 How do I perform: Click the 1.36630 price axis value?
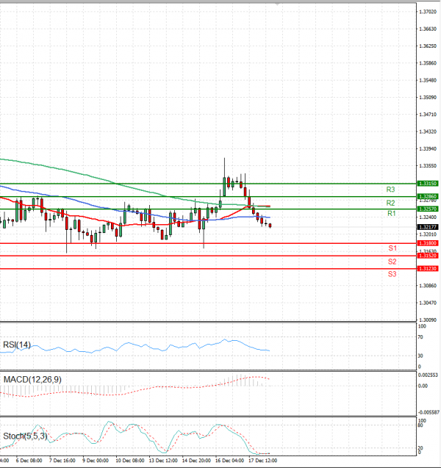[428, 29]
